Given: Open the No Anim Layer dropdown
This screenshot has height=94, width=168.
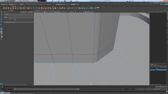Looking at the screenshot, I should pyautogui.click(x=149, y=89).
